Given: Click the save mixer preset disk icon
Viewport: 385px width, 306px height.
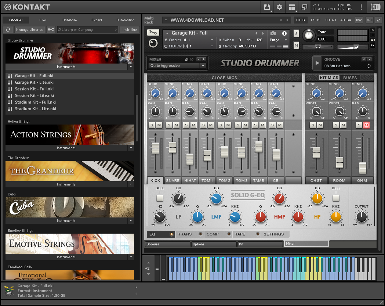Looking at the screenshot, I should click(x=186, y=59).
